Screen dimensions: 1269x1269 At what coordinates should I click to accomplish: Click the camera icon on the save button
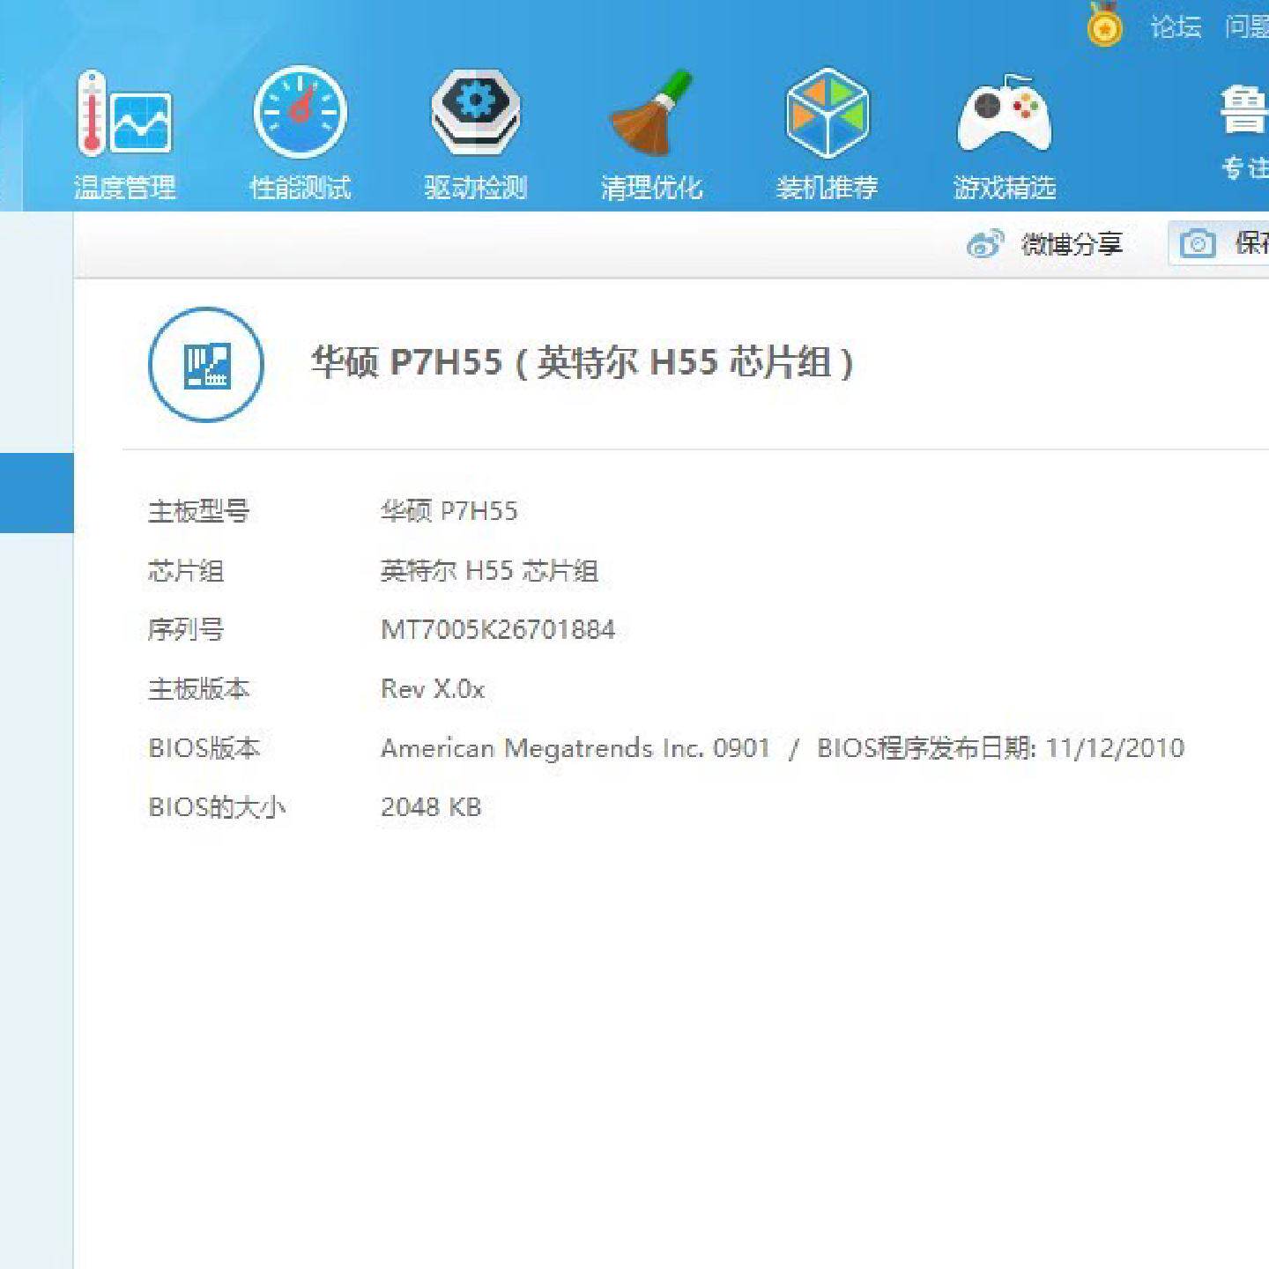coord(1197,244)
